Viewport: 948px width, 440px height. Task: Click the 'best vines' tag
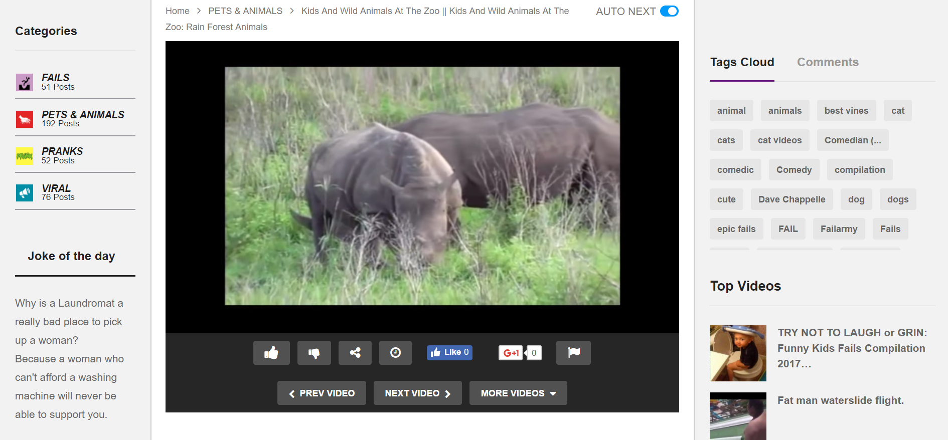click(846, 111)
